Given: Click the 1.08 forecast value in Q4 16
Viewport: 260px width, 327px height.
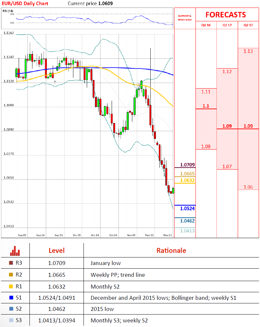Looking at the screenshot, I should 206,147.
